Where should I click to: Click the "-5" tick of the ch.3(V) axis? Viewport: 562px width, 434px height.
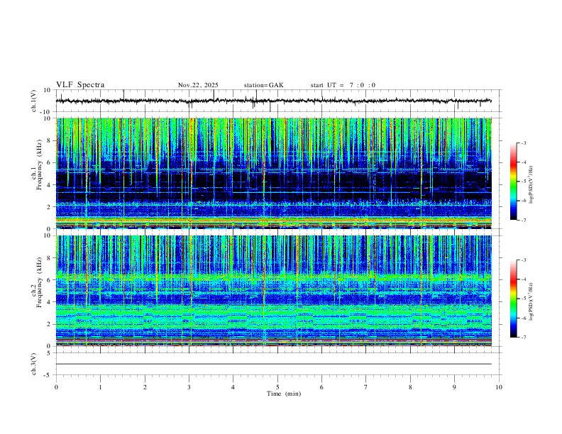point(48,375)
